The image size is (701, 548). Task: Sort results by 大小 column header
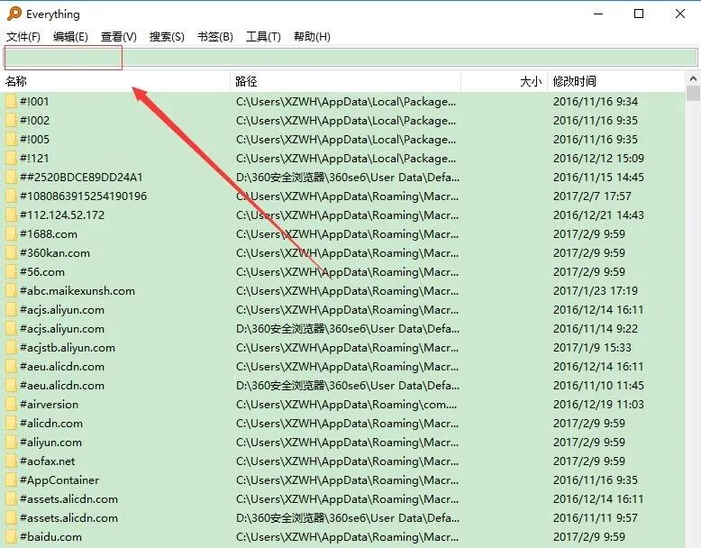(x=504, y=81)
